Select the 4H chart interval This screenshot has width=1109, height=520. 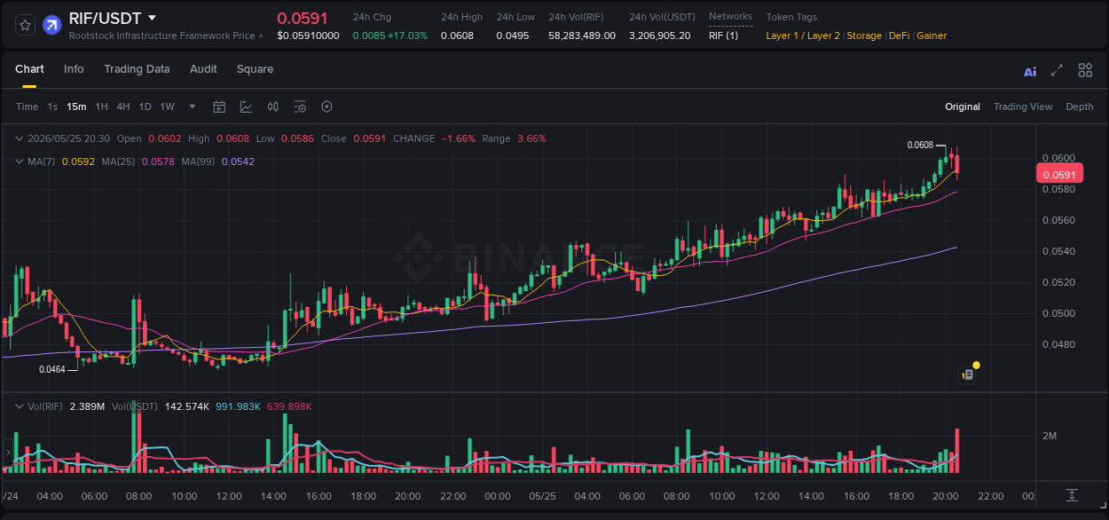[x=122, y=106]
